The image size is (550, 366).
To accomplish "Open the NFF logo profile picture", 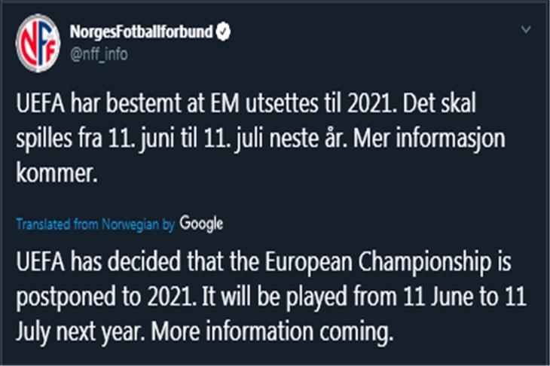I will coord(38,43).
